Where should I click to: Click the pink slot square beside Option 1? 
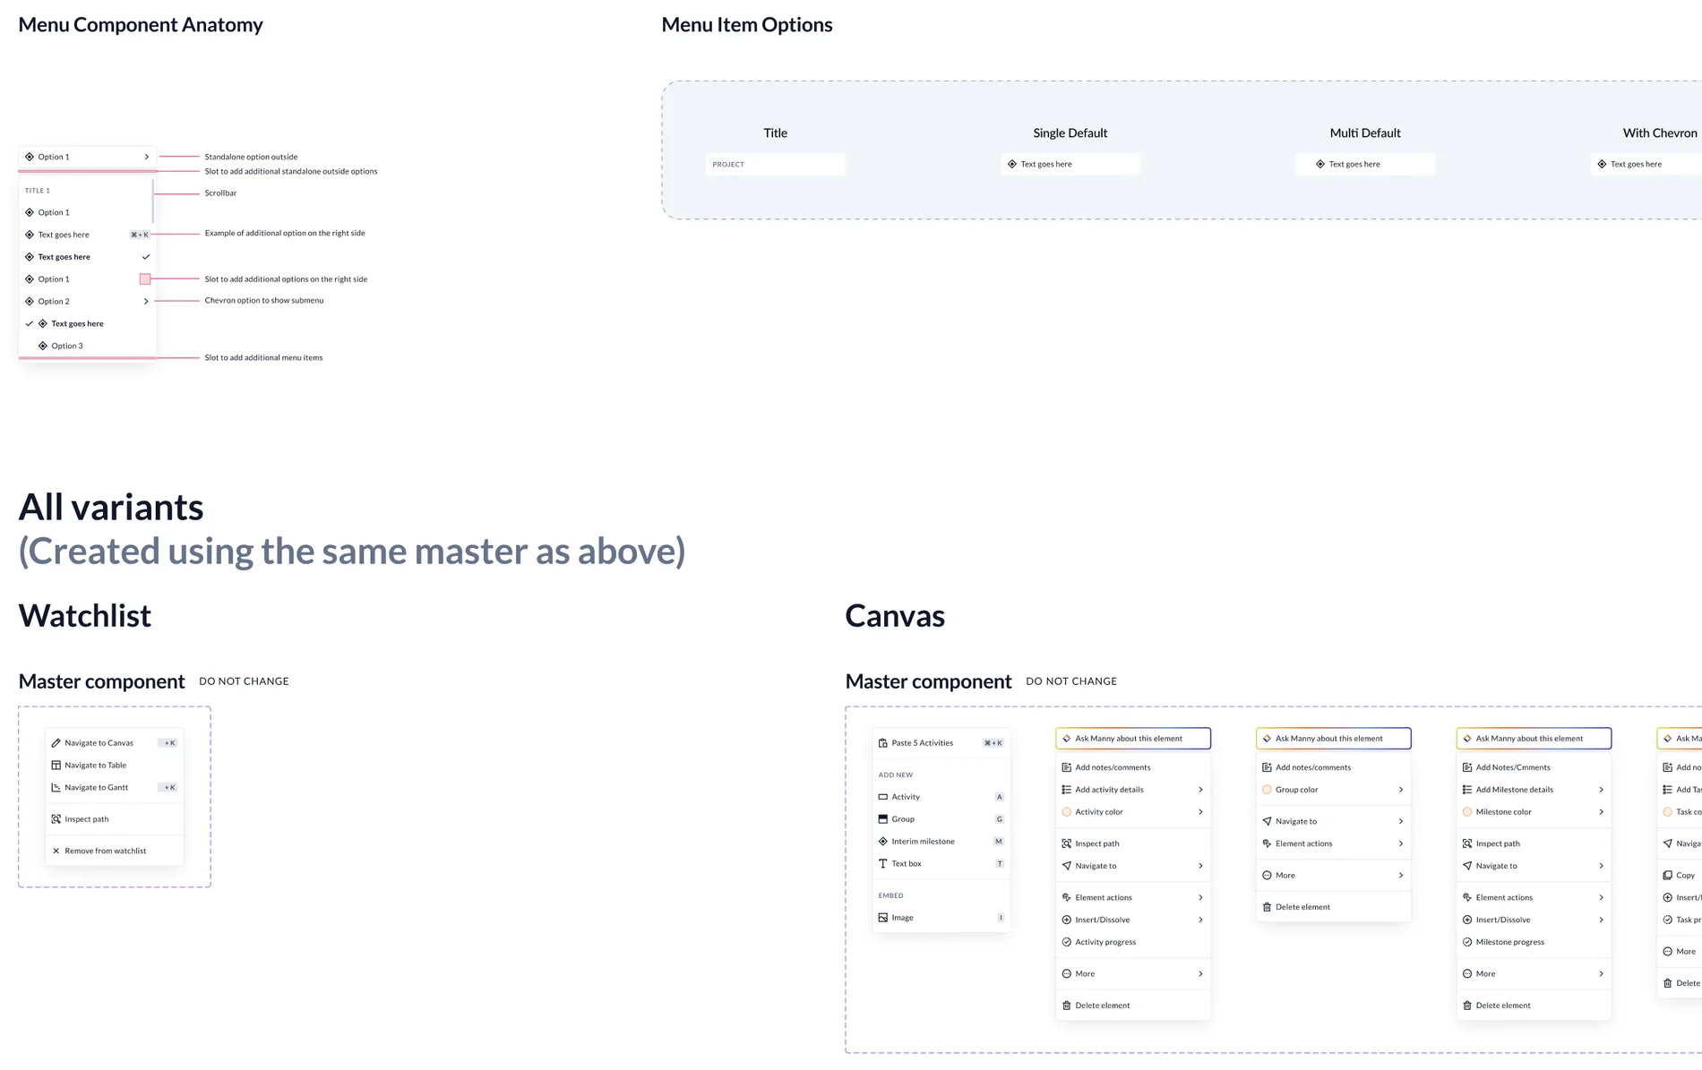point(145,279)
